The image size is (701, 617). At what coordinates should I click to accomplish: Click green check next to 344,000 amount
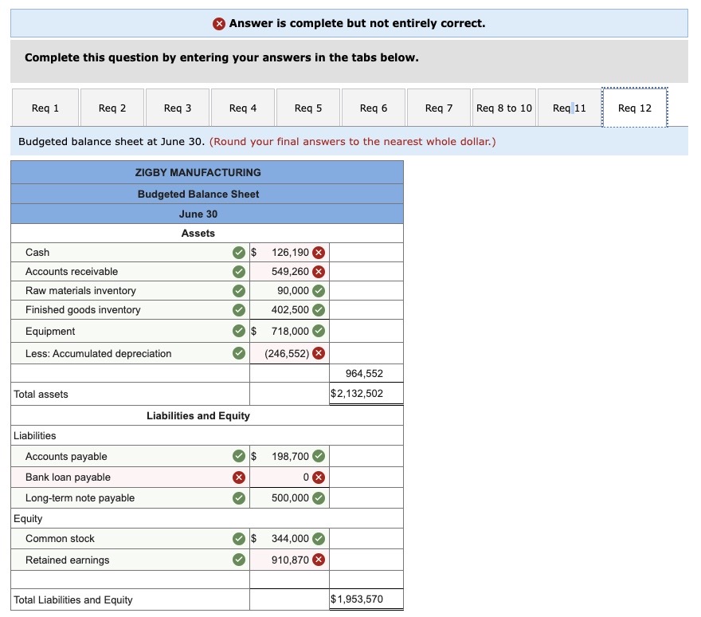pos(319,538)
